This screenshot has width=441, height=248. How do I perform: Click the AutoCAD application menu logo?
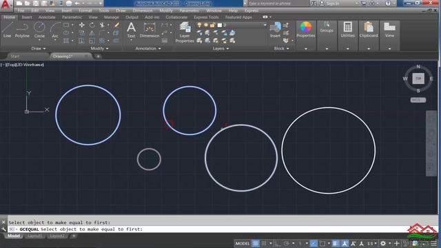6,5
